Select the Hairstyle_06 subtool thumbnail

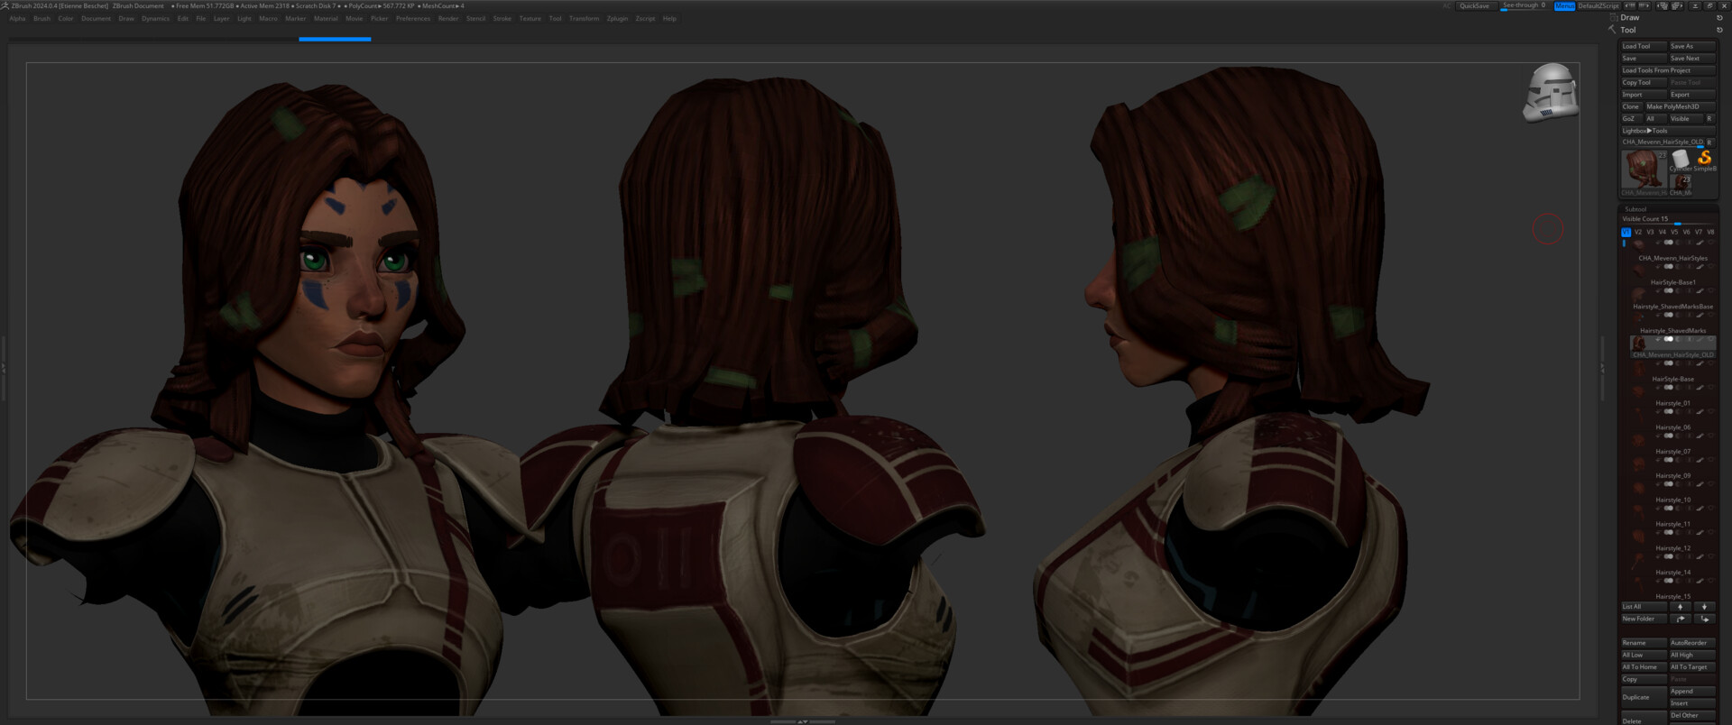tap(1639, 417)
